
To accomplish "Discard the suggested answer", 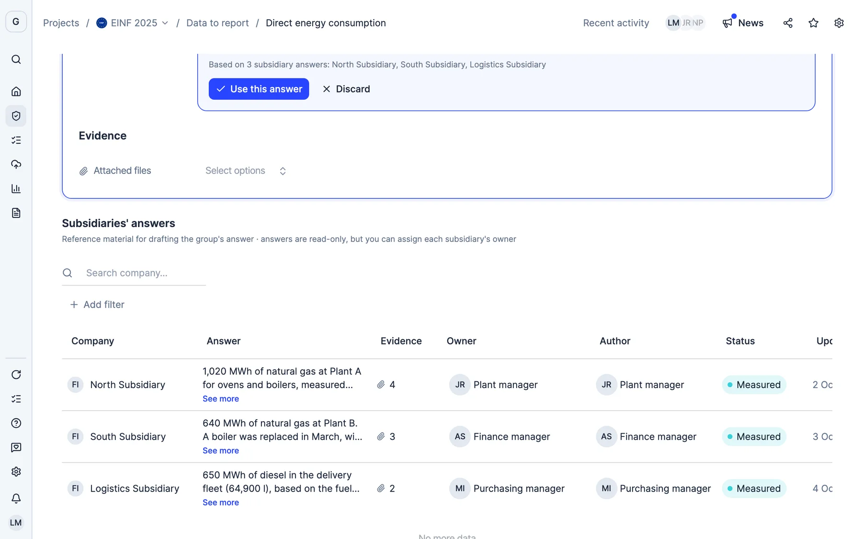I will click(346, 89).
